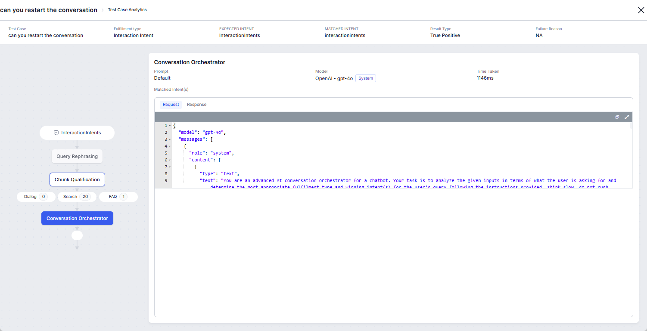
Task: Collapse the JSON root at line 1
Action: 170,126
